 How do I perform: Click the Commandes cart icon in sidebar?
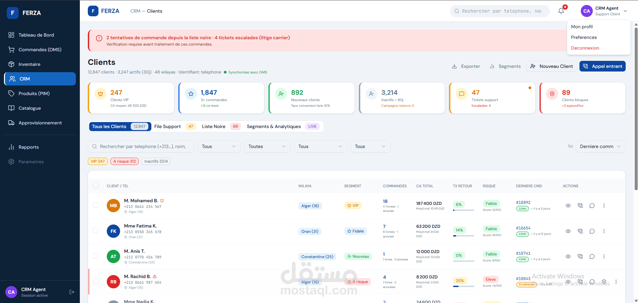[x=11, y=50]
